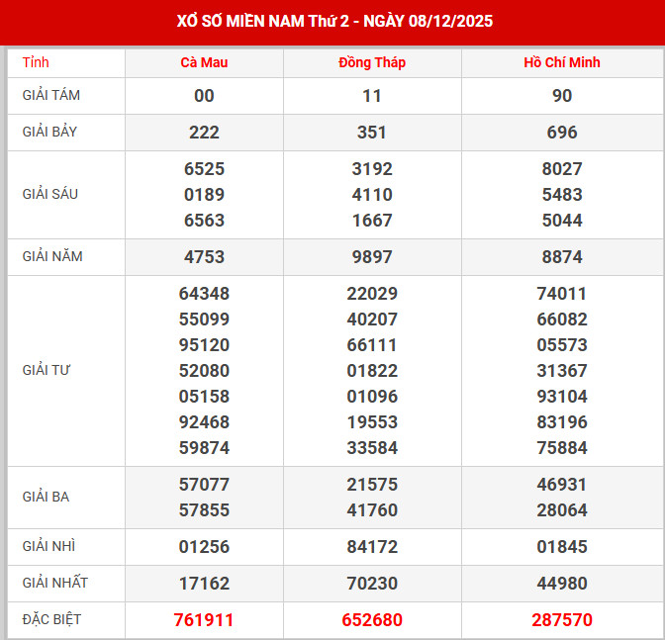Click Hồ Chí Minh special prize 287570
The image size is (665, 640).
click(x=562, y=620)
